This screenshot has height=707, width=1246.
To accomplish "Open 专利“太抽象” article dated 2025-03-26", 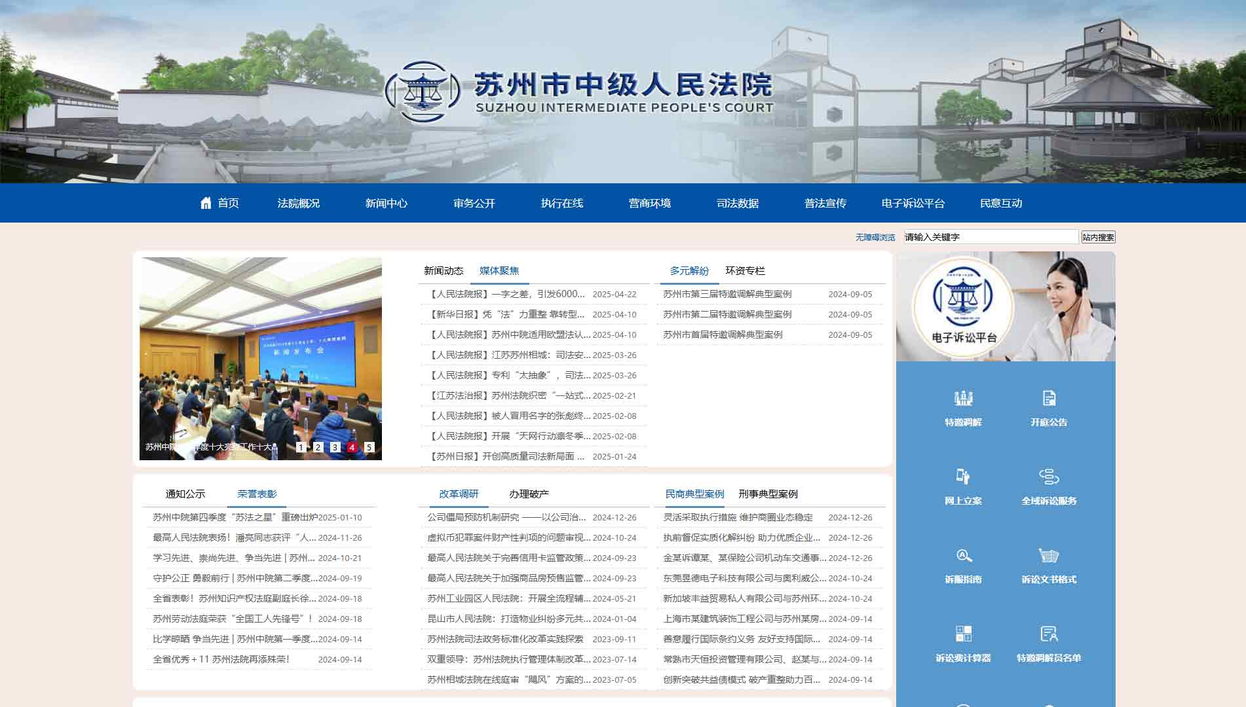I will point(508,375).
